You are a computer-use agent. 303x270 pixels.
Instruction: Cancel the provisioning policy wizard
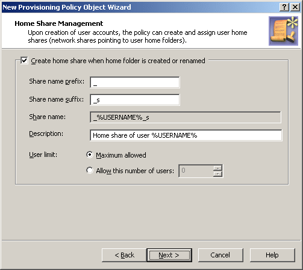pos(220,255)
